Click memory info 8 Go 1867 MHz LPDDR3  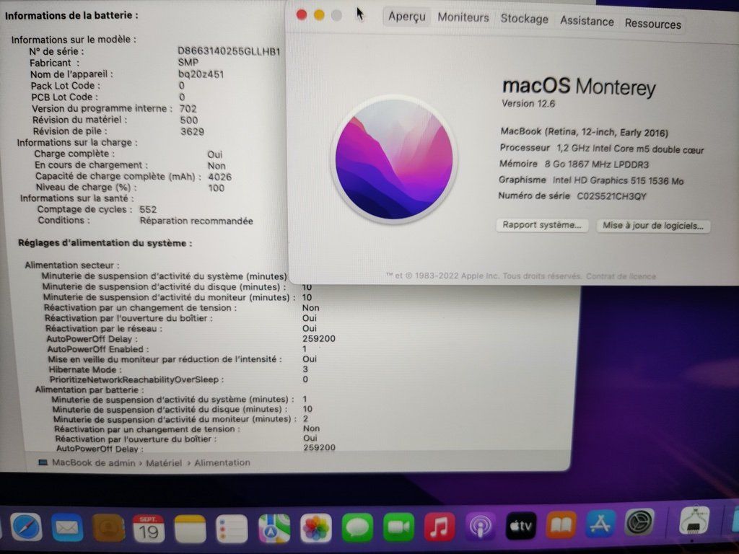(597, 164)
